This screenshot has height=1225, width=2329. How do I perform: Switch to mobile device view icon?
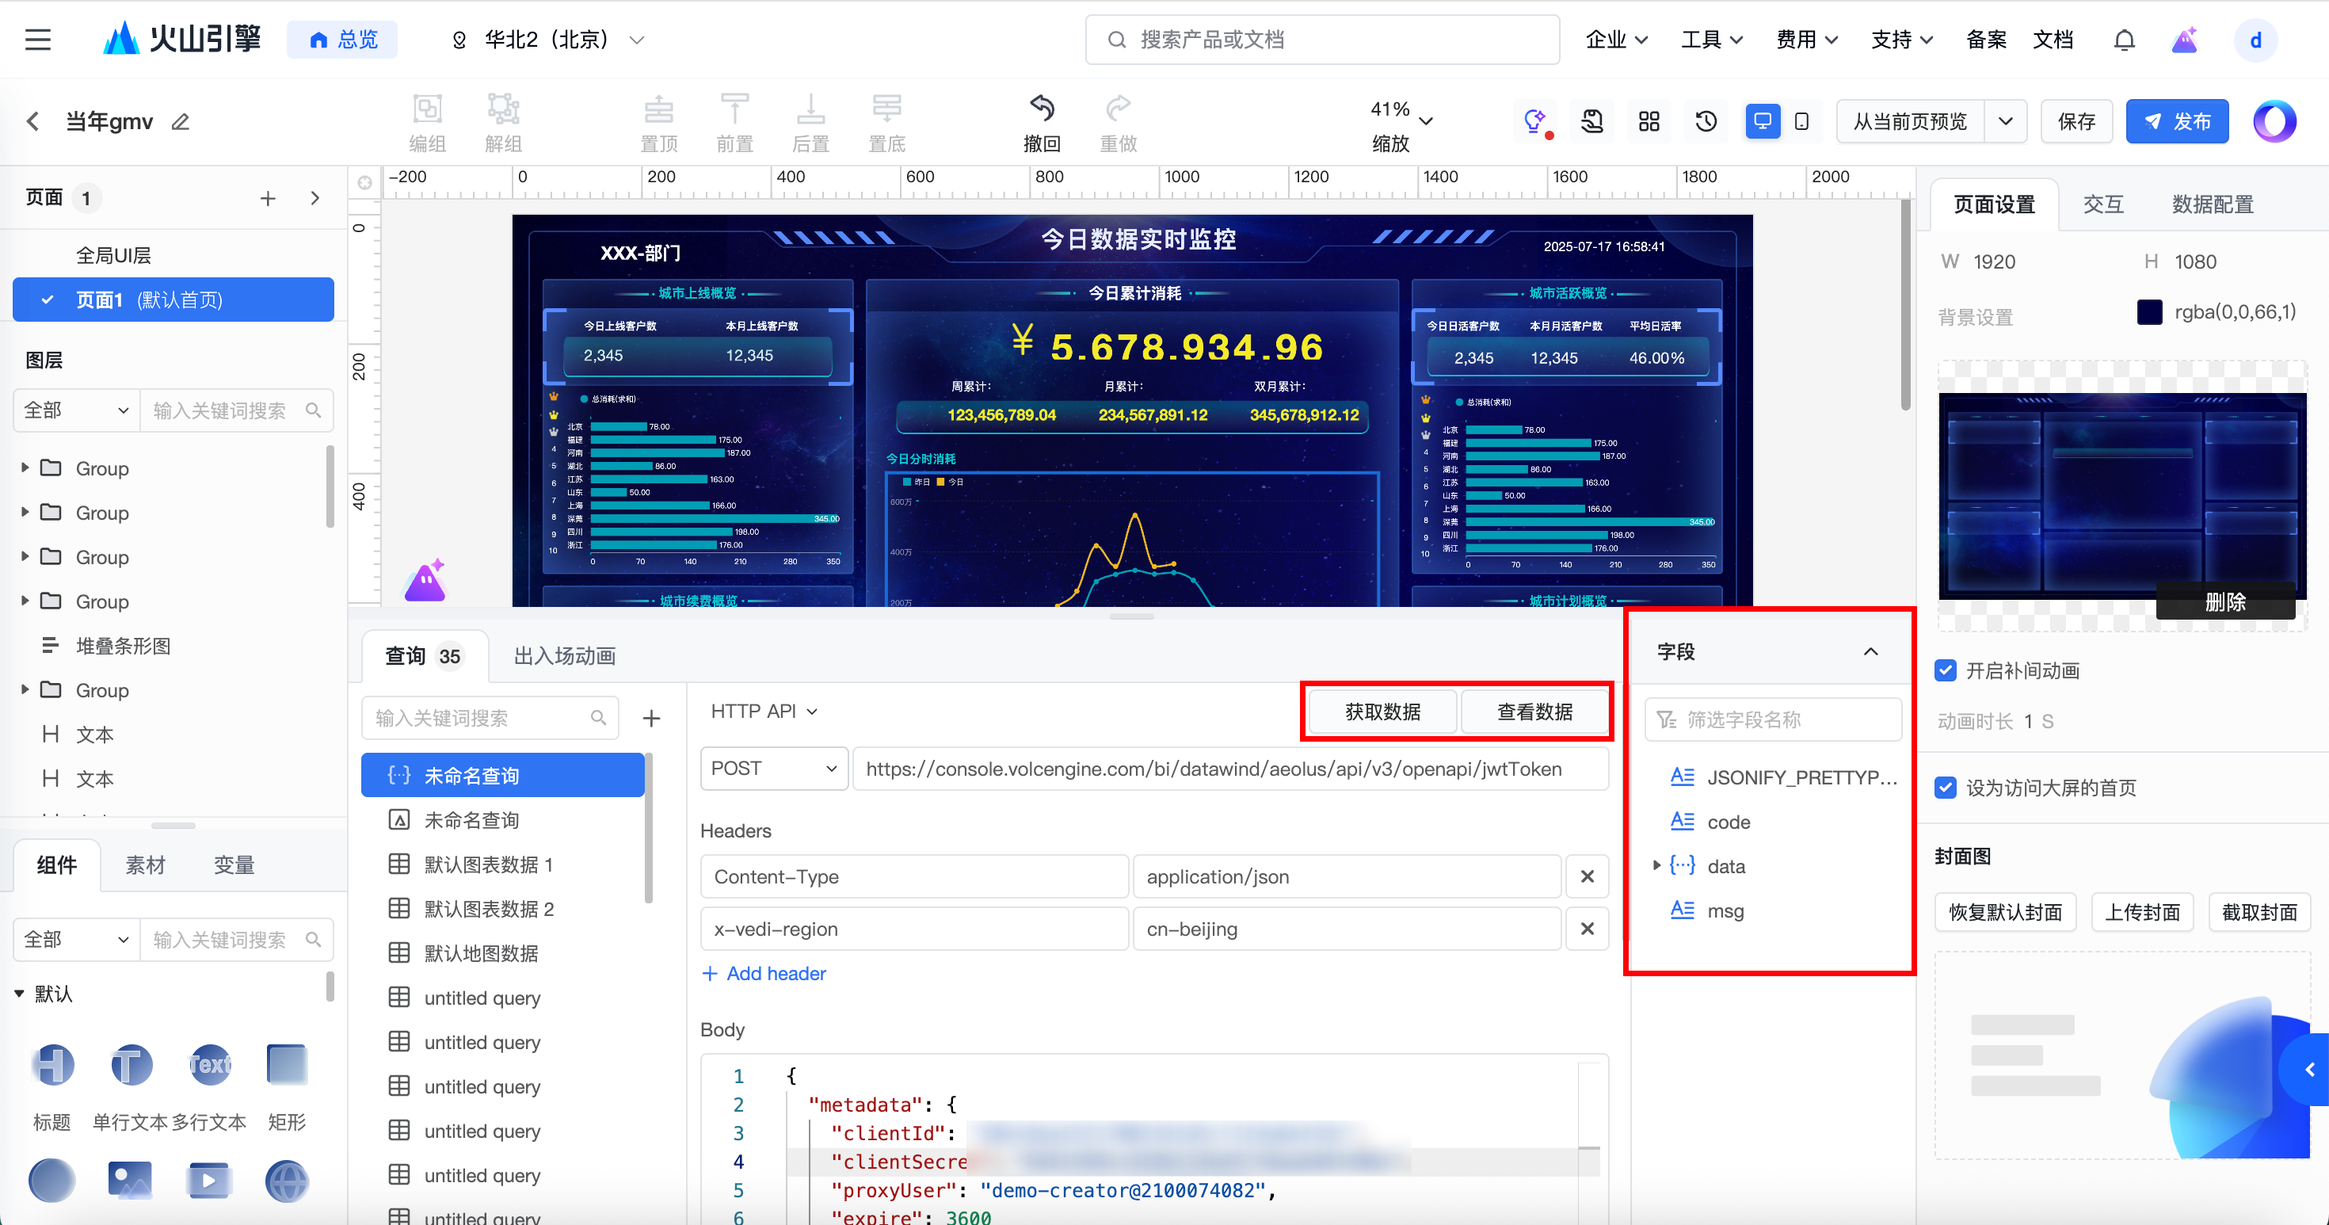[x=1801, y=121]
